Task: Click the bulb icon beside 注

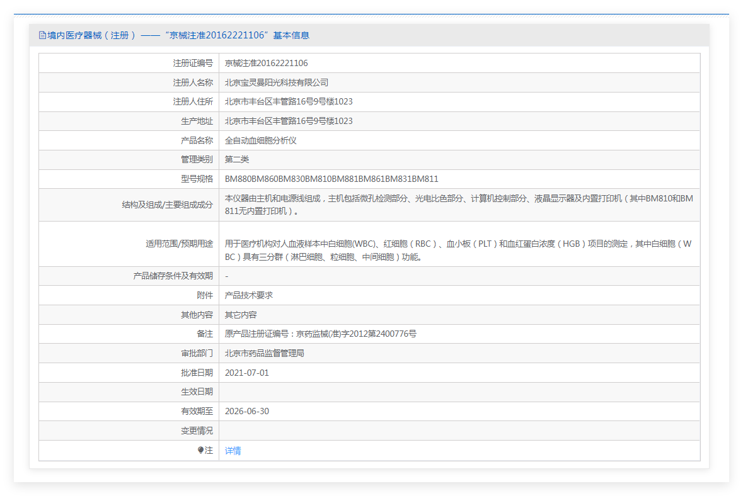Action: pyautogui.click(x=201, y=450)
